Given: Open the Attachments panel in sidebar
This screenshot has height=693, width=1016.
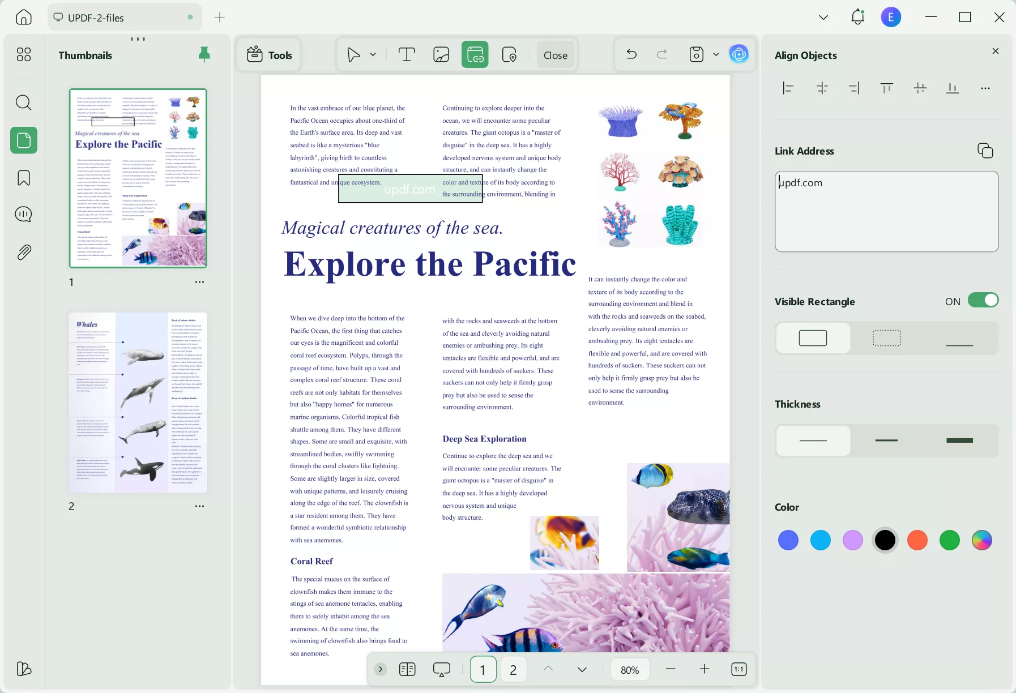Looking at the screenshot, I should coord(23,252).
